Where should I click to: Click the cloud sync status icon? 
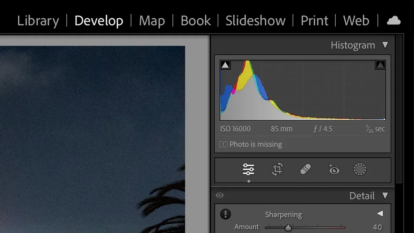[x=394, y=21]
